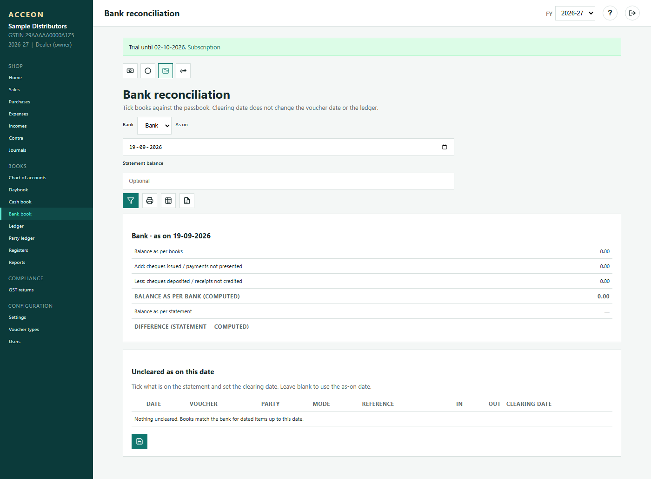Print the reconciliation with printer icon

click(150, 201)
